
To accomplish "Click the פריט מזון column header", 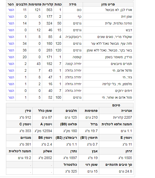I will click(108, 4).
